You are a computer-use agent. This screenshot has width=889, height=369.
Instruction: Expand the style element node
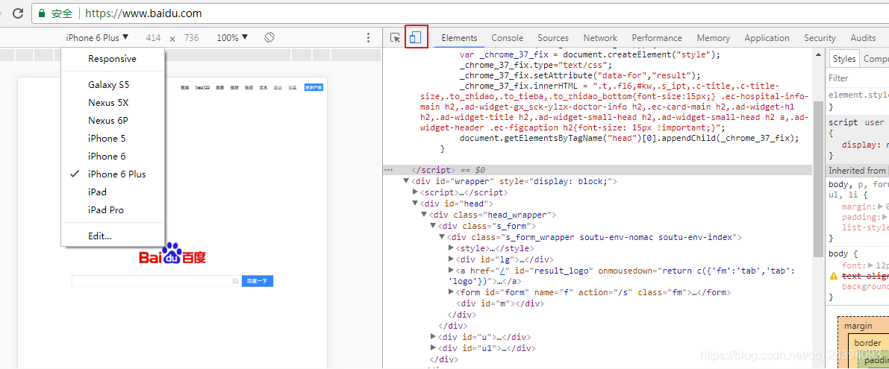point(452,248)
